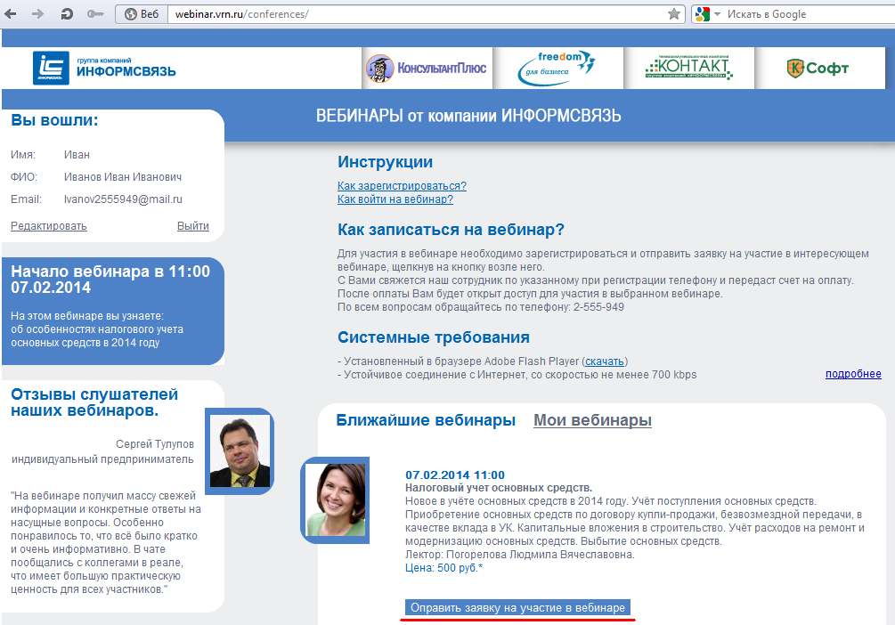The height and width of the screenshot is (625, 895).
Task: Click the reviewer name Сергей Тулупов
Action: [155, 444]
